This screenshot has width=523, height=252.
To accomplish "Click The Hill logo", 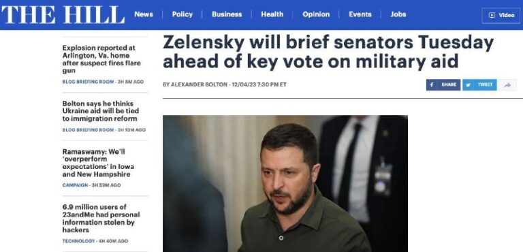I will pos(63,15).
